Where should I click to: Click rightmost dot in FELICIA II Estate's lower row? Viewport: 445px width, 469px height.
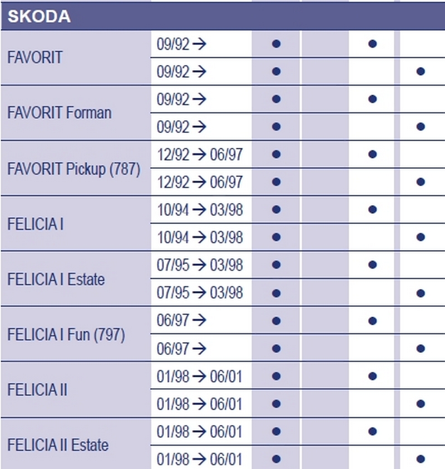click(421, 459)
